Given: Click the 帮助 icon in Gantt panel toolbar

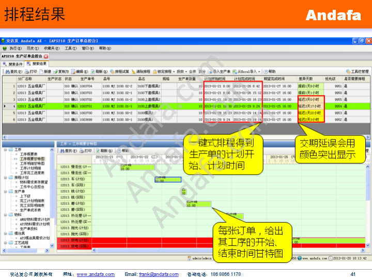Looking at the screenshot, I should [x=119, y=151].
